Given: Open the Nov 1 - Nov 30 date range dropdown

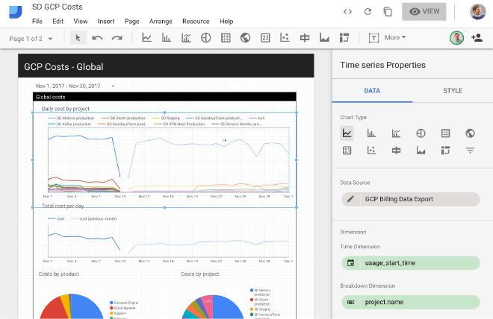Looking at the screenshot, I should pos(75,86).
